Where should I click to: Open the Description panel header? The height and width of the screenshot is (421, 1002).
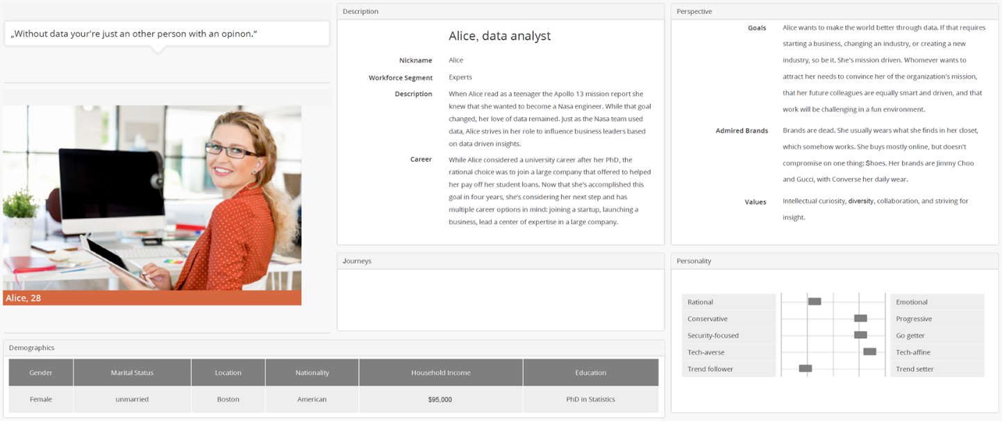(x=501, y=11)
